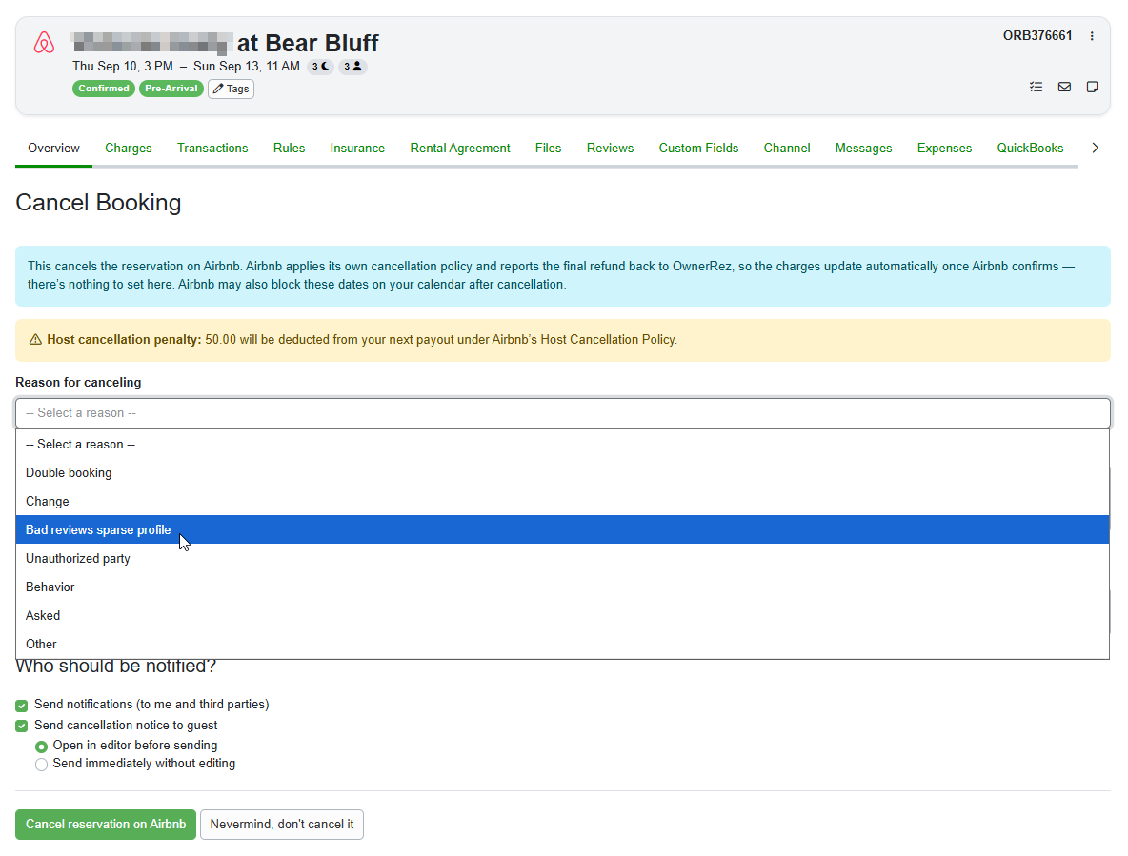Viewport: 1128px width, 856px height.
Task: Click the Airbnb logo icon
Action: [44, 43]
